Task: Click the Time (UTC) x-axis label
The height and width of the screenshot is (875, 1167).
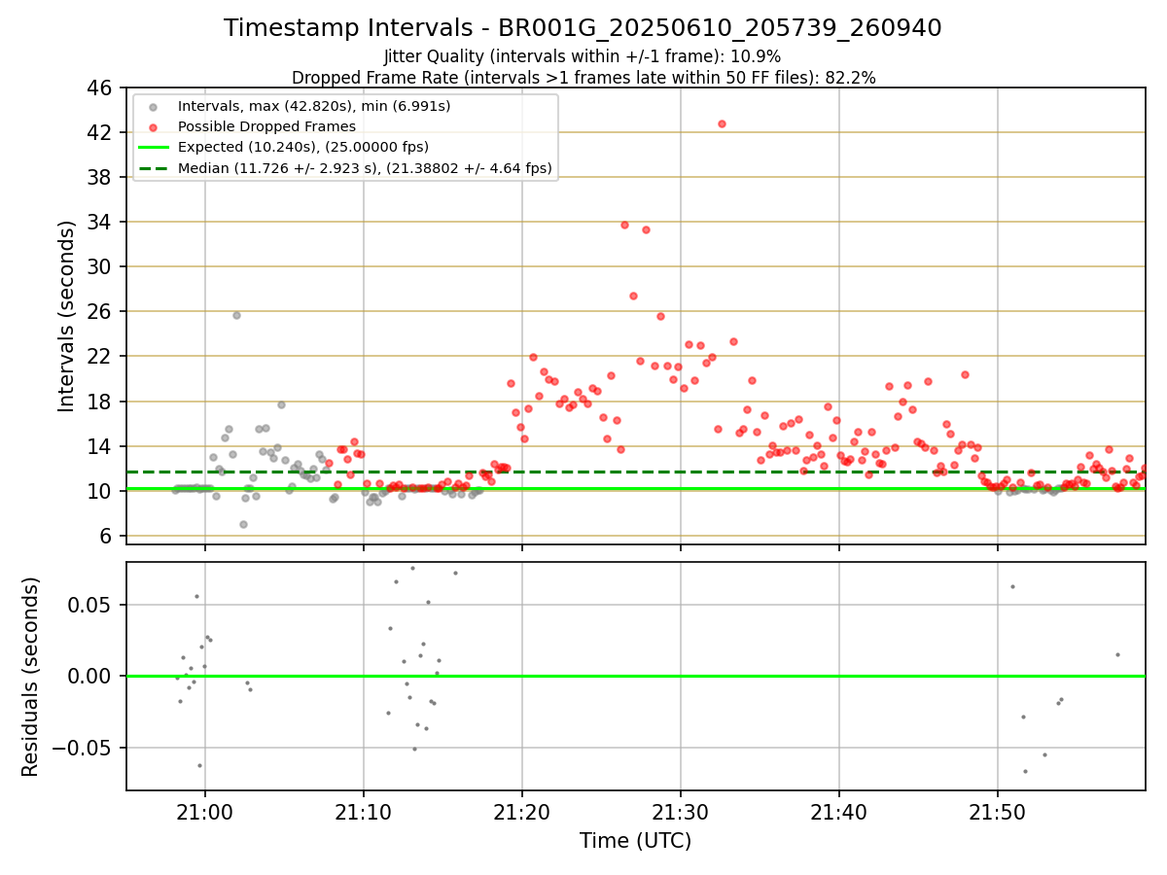Action: [x=635, y=841]
